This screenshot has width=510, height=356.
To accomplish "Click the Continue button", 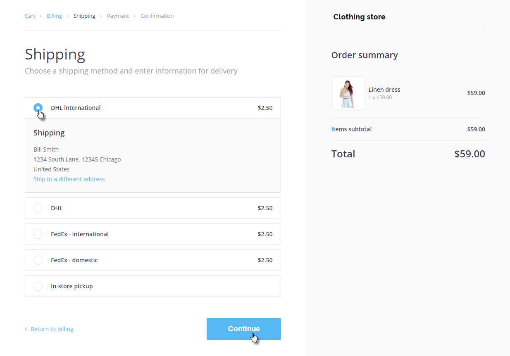I will 243,329.
